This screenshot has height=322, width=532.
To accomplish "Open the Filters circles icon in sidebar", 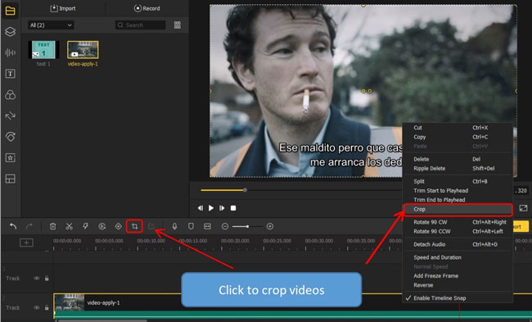I will click(10, 95).
